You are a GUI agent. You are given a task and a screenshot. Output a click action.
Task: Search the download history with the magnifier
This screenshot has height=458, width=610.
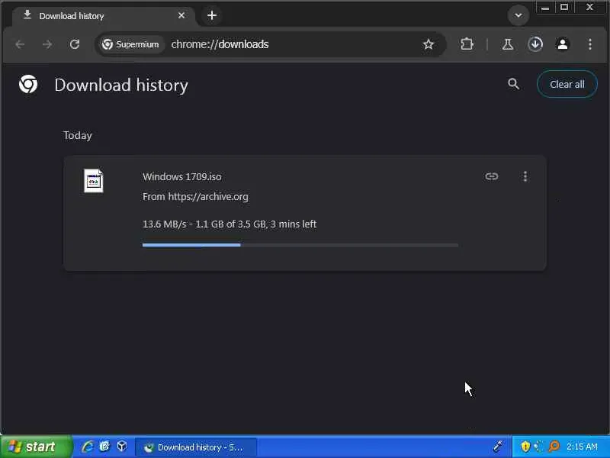513,84
